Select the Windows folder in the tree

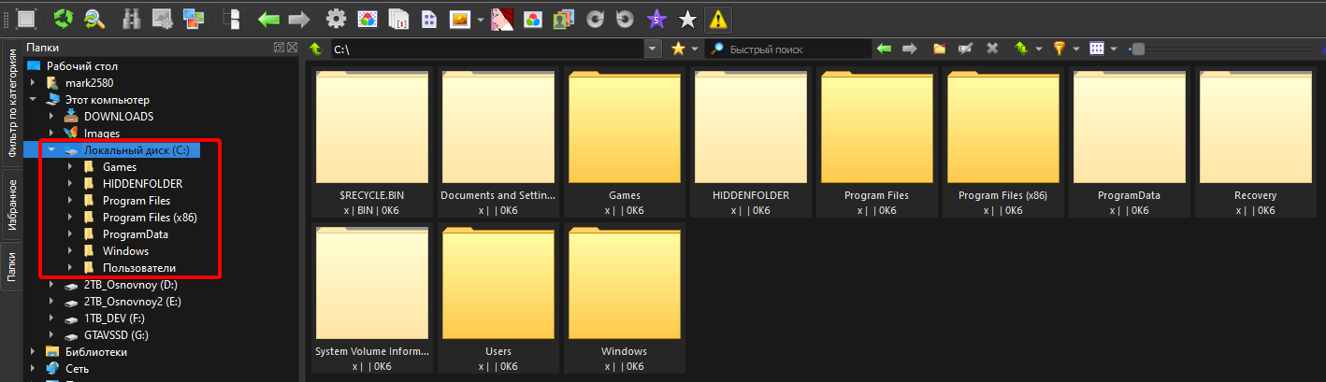(125, 251)
